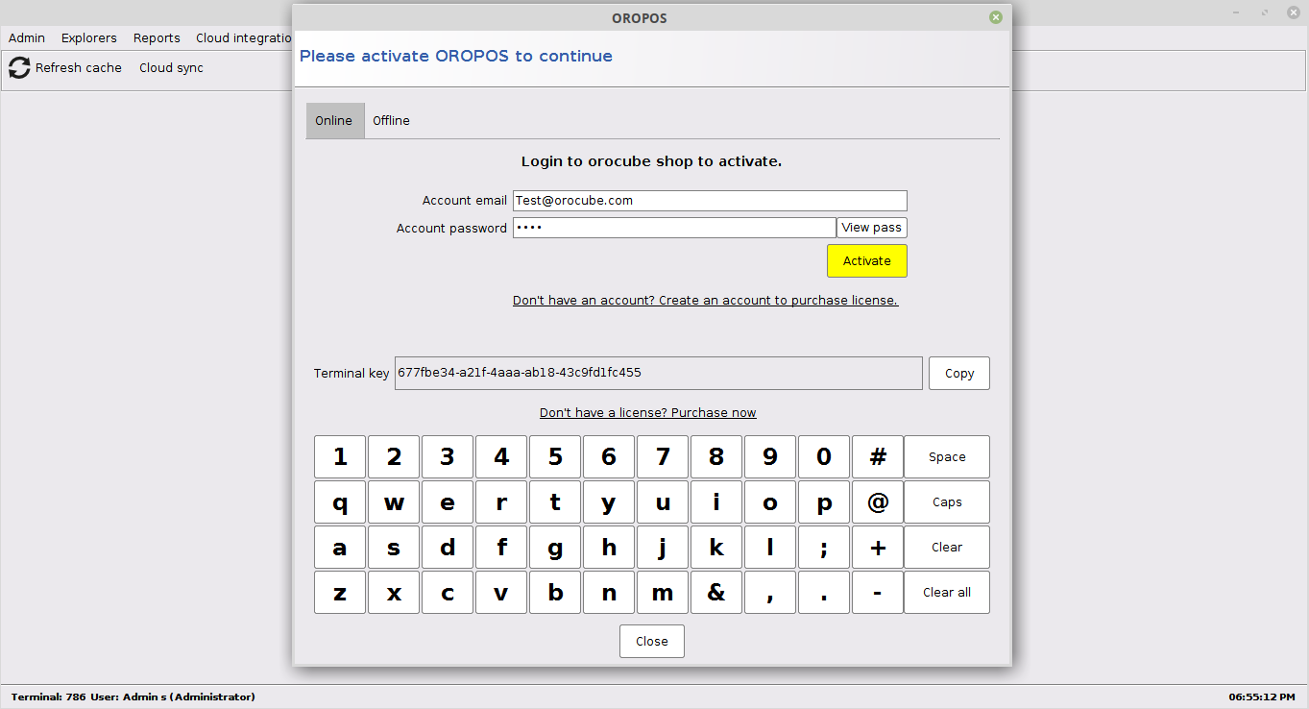
Task: Tap the Space key
Action: [x=947, y=457]
